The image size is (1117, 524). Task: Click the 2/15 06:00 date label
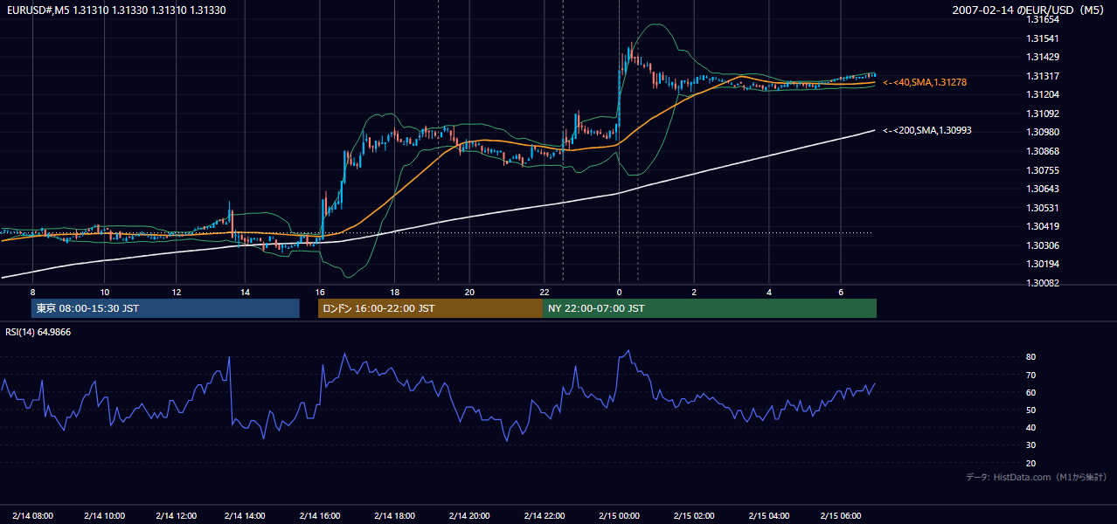pos(841,515)
